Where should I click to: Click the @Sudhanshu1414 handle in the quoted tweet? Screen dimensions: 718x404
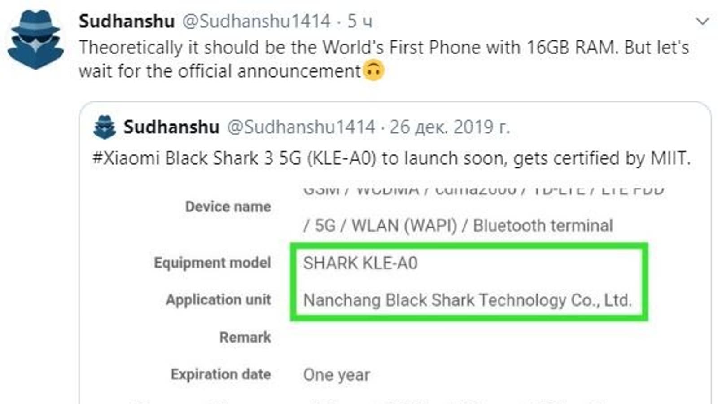301,127
